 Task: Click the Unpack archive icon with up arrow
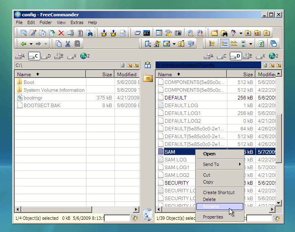113,33
